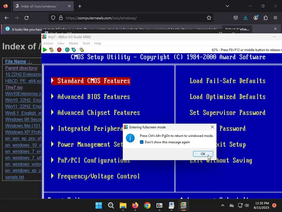Open the Media menu in 86Box
The image size is (282, 212).
(x=73, y=43)
